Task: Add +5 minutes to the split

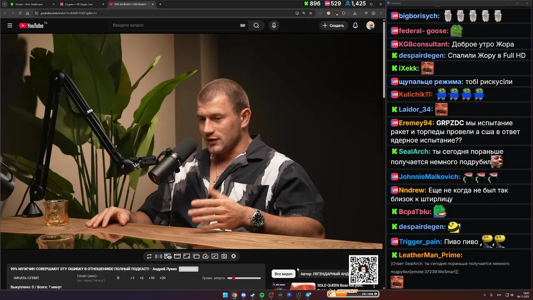Action: 142,278
